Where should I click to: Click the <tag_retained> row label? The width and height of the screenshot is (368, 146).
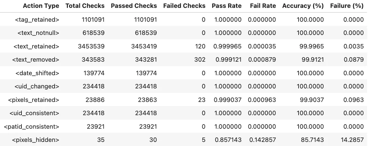(37, 20)
